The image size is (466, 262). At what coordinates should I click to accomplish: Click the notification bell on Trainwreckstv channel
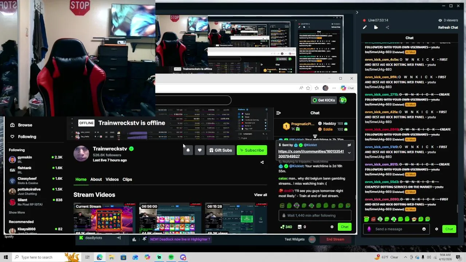pyautogui.click(x=188, y=150)
